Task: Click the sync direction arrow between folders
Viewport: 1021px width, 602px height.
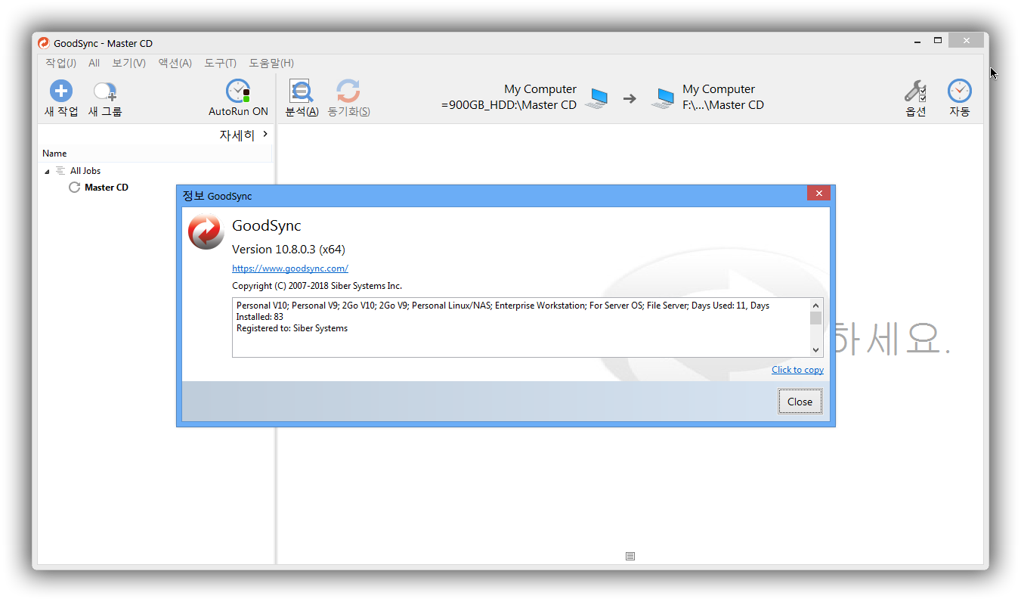Action: [x=630, y=98]
